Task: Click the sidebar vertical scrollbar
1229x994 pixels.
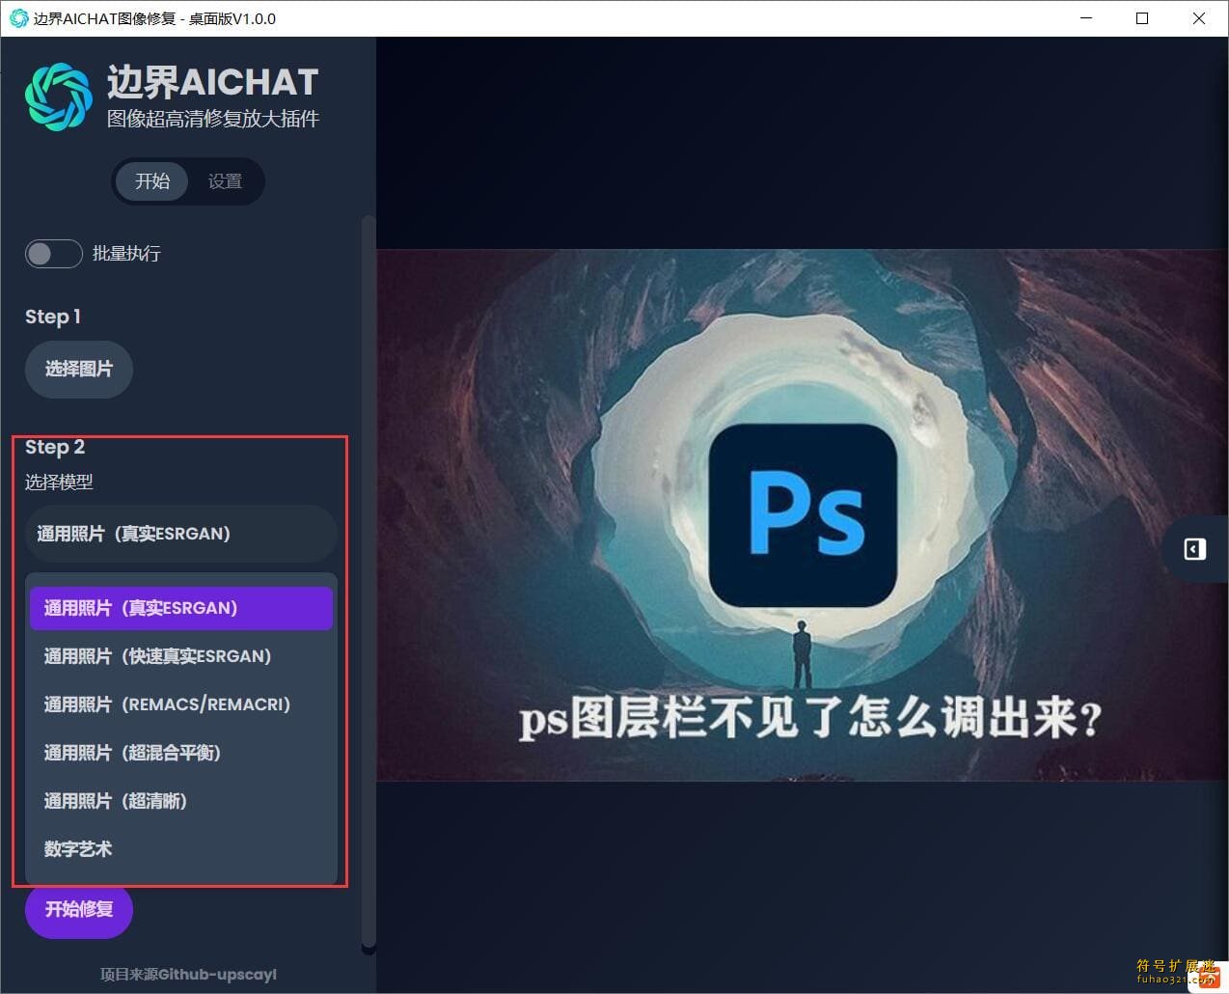Action: 369,584
